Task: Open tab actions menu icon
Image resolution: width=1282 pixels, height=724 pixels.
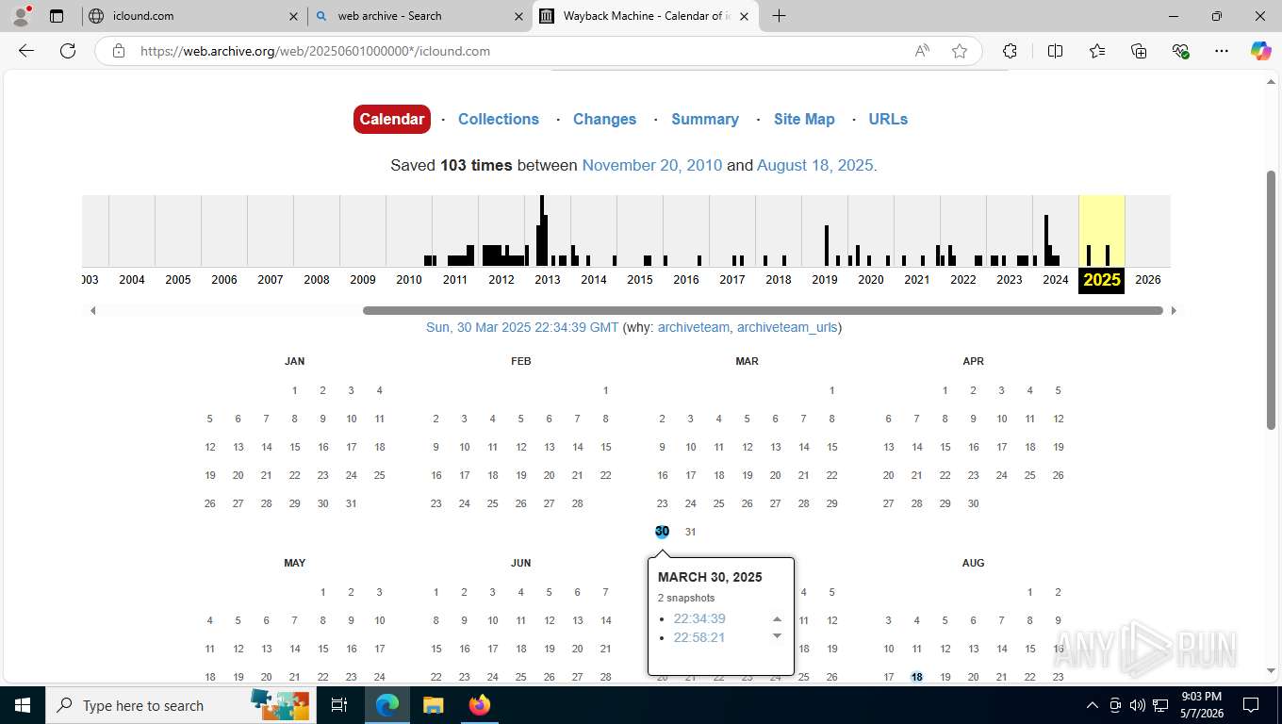Action: [57, 16]
